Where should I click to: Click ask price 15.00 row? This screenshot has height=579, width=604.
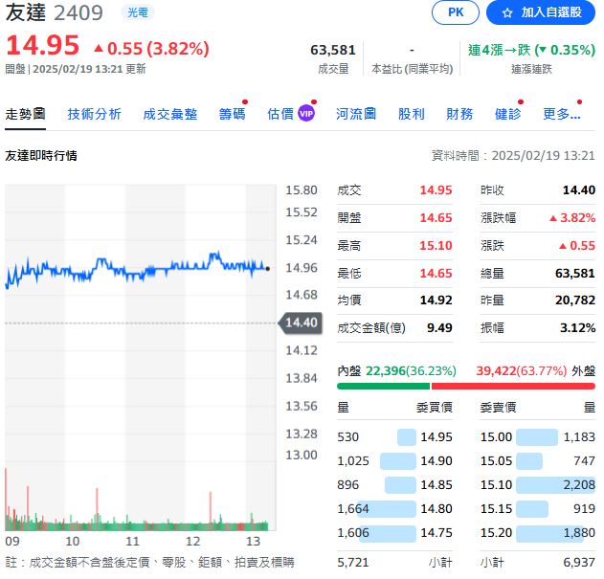(x=538, y=436)
